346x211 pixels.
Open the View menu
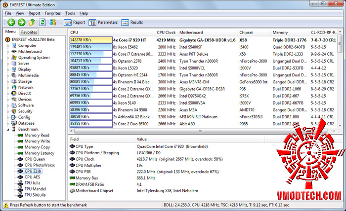pyautogui.click(x=20, y=13)
